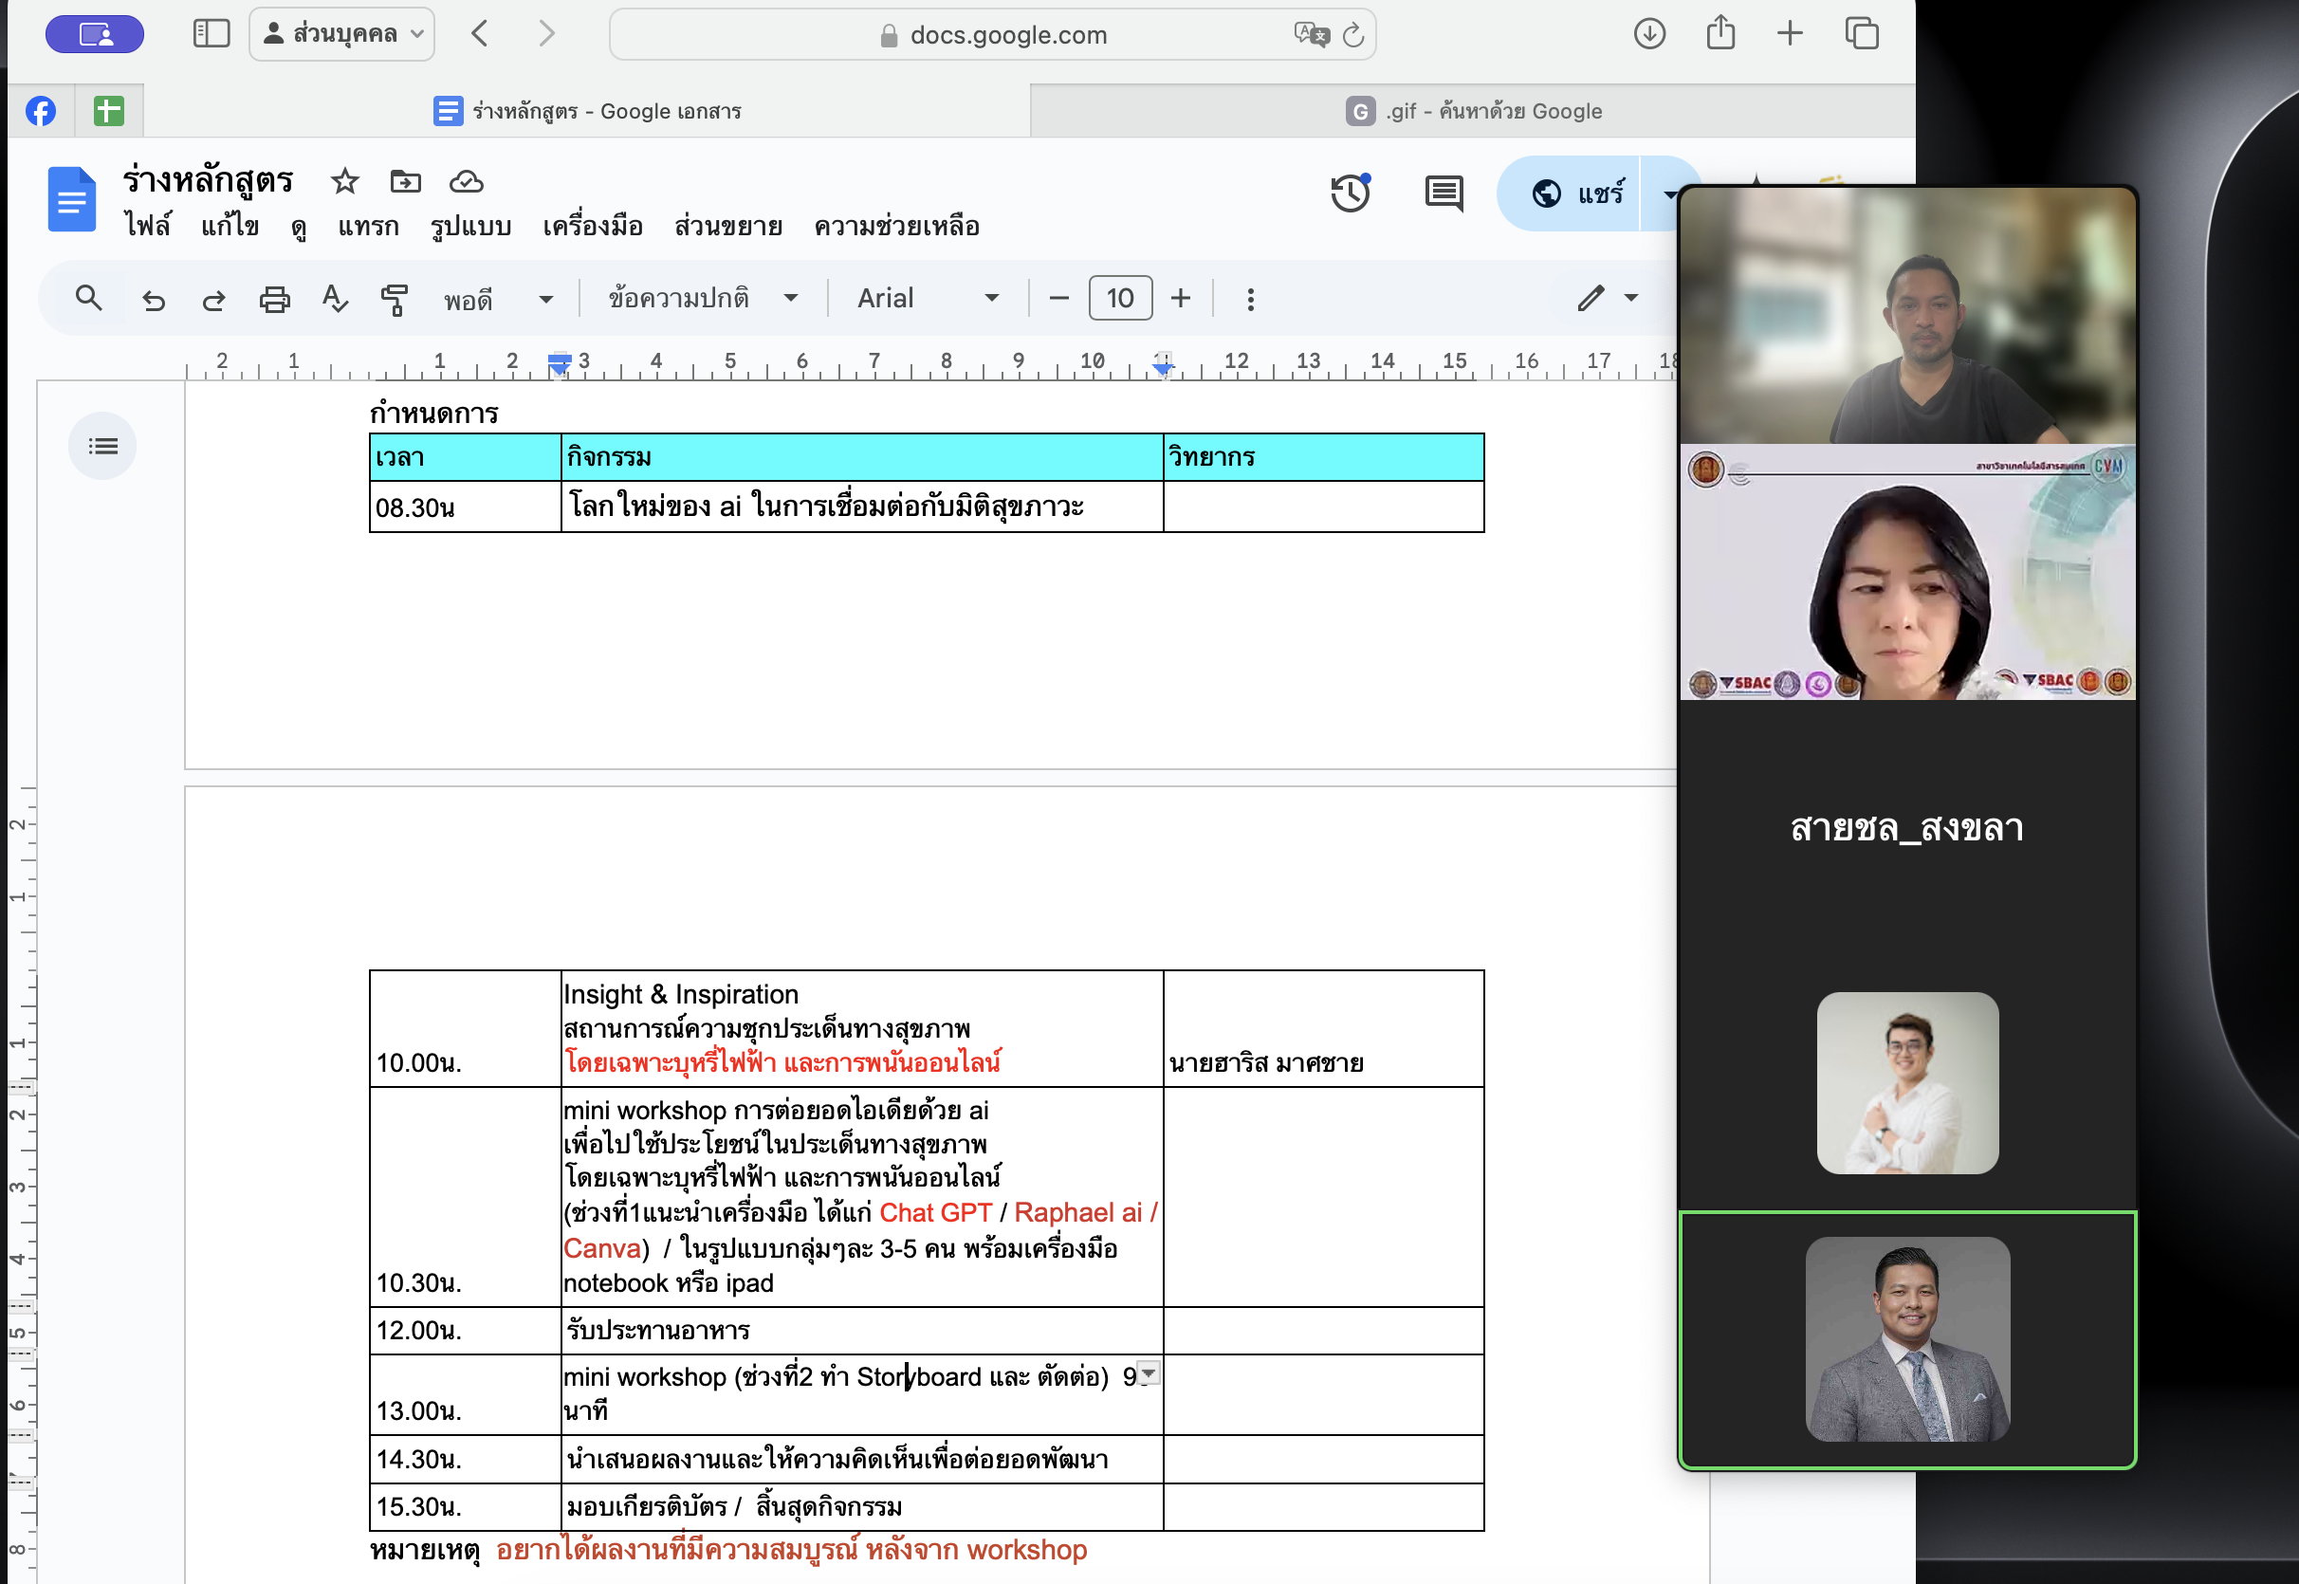The width and height of the screenshot is (2299, 1584).
Task: Show the document outline icon
Action: coord(102,447)
